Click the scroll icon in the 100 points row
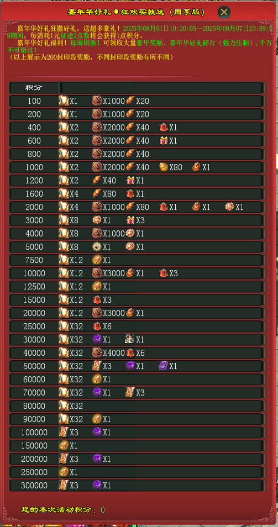The height and width of the screenshot is (527, 278). [64, 101]
